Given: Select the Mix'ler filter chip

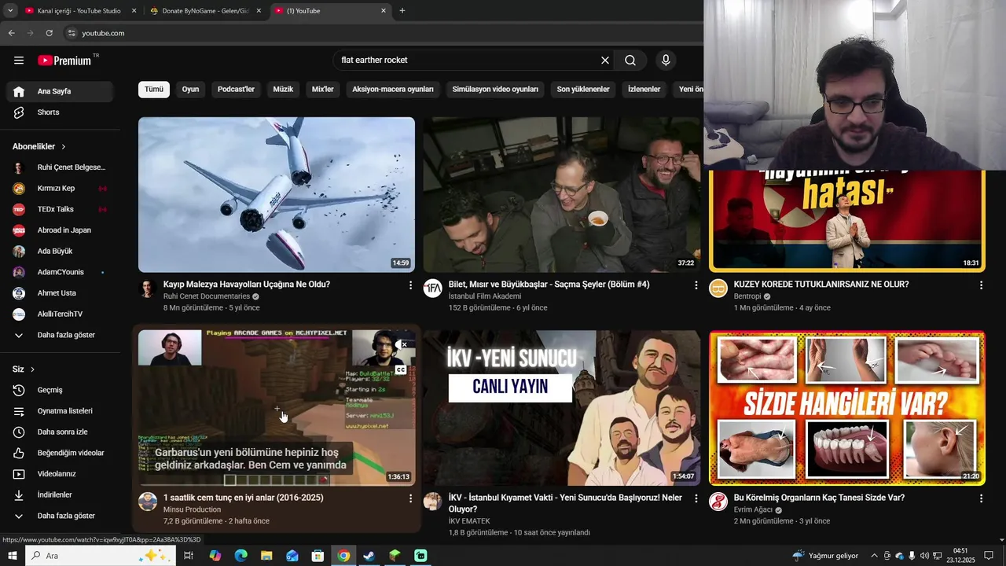Looking at the screenshot, I should click(323, 90).
